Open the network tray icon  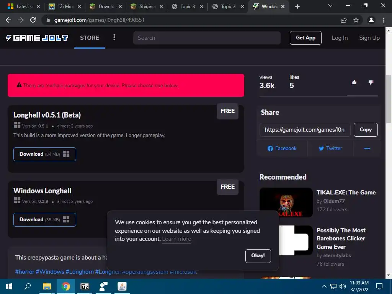click(333, 286)
